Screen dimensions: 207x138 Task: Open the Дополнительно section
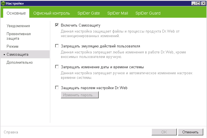coord(20,63)
